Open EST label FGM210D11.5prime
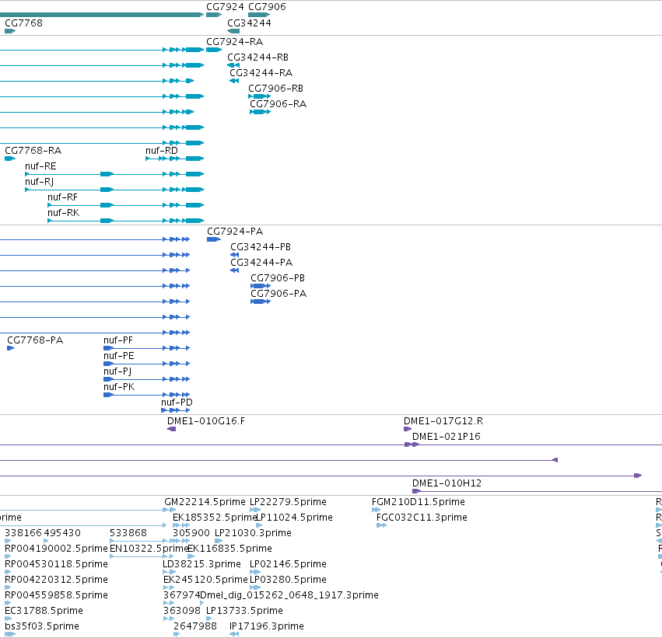The width and height of the screenshot is (662, 638). point(419,502)
